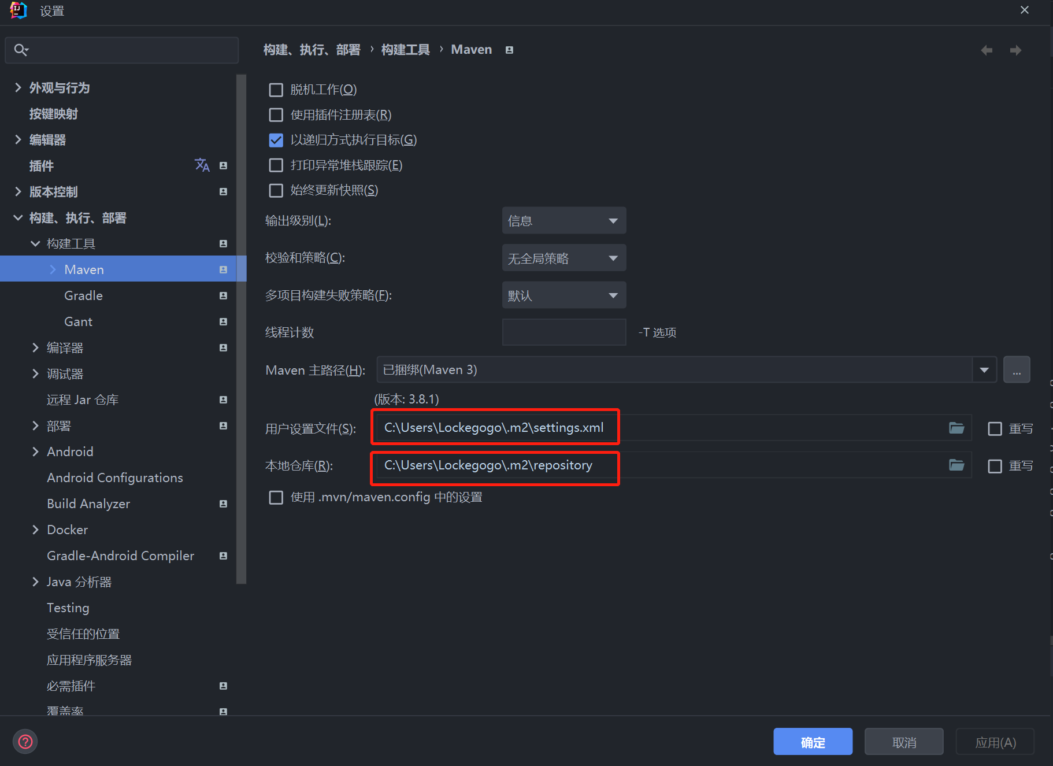Image resolution: width=1053 pixels, height=766 pixels.
Task: Check 重写 for 本地仓库
Action: point(995,466)
